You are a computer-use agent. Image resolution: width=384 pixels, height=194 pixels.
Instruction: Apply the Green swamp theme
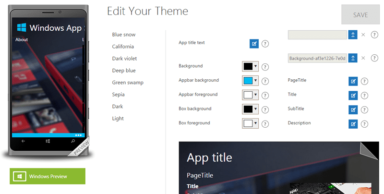pyautogui.click(x=128, y=83)
